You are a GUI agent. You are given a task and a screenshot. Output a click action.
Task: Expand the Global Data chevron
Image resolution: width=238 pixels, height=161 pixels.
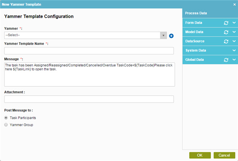(234, 60)
